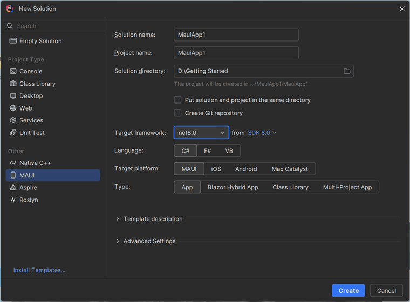Choose Android as target platform
This screenshot has width=410, height=302.
[x=246, y=169]
